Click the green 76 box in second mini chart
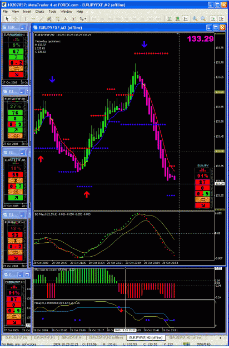 pos(15,112)
